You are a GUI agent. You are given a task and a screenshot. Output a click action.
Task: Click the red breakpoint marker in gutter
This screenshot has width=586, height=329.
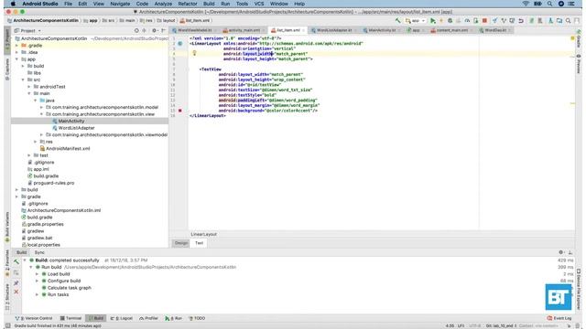(x=180, y=111)
